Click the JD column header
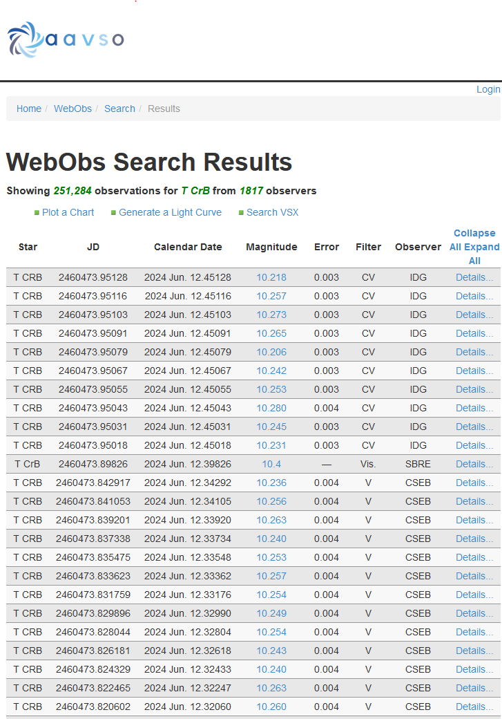 93,248
